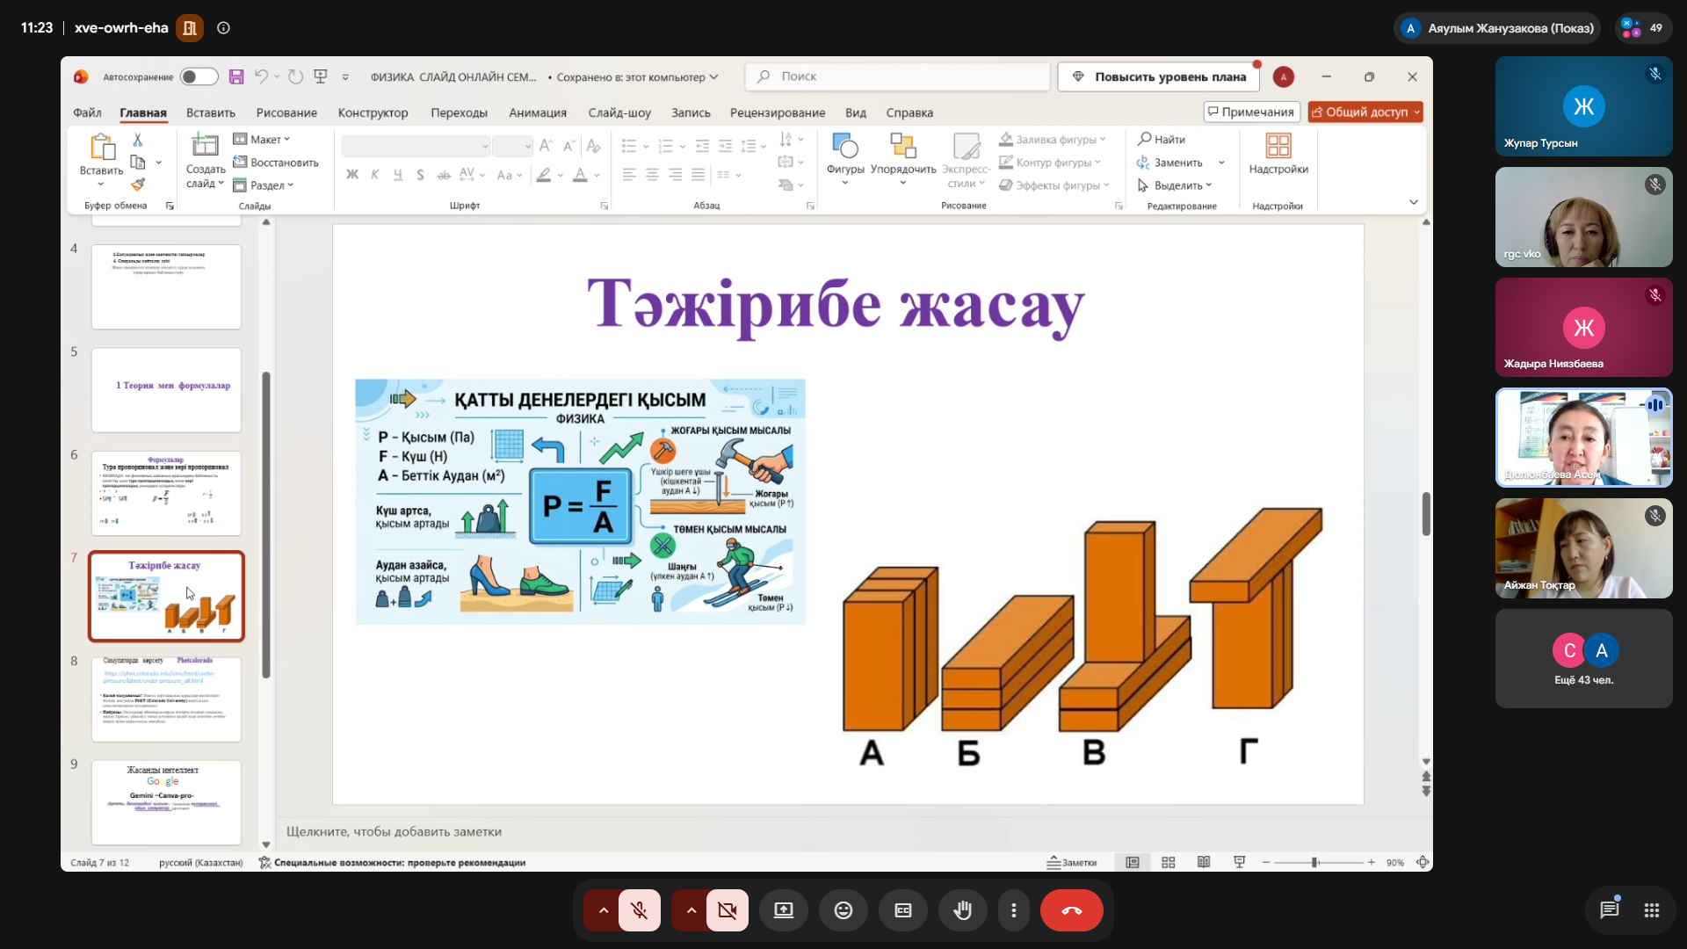The width and height of the screenshot is (1687, 949).
Task: Toggle Заметки notes pane in status bar
Action: (x=1072, y=863)
